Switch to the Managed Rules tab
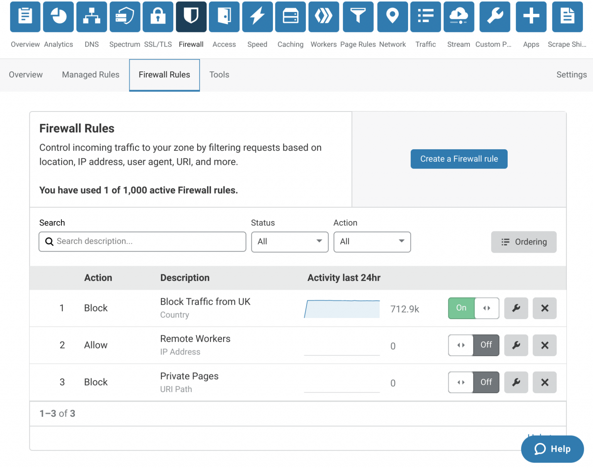593x468 pixels. click(91, 75)
